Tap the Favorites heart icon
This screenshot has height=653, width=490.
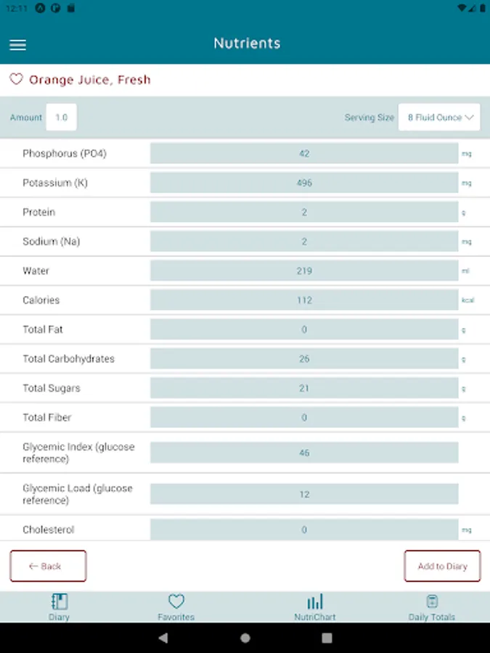coord(176,601)
